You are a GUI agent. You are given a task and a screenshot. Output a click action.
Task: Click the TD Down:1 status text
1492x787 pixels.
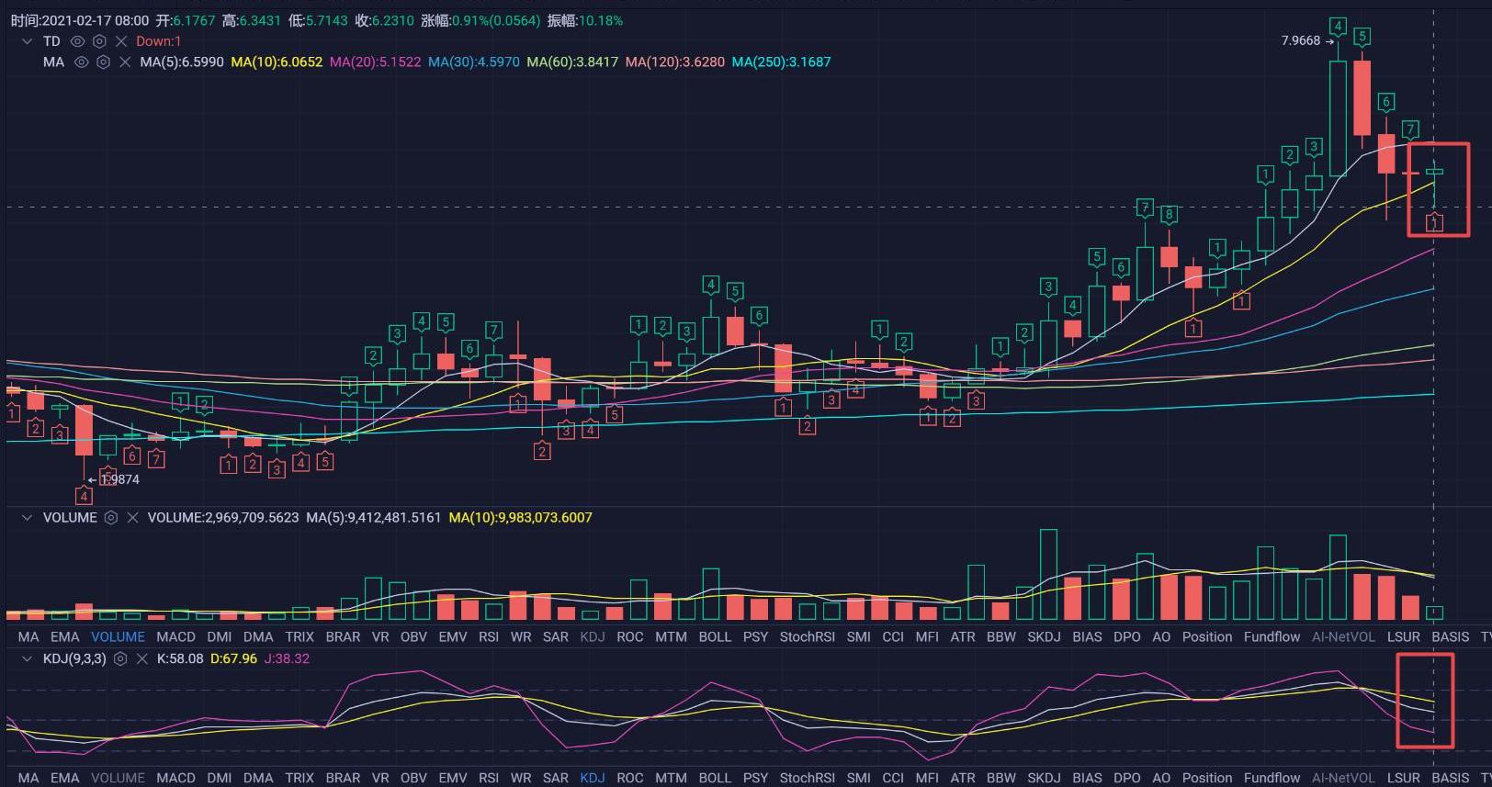click(159, 41)
